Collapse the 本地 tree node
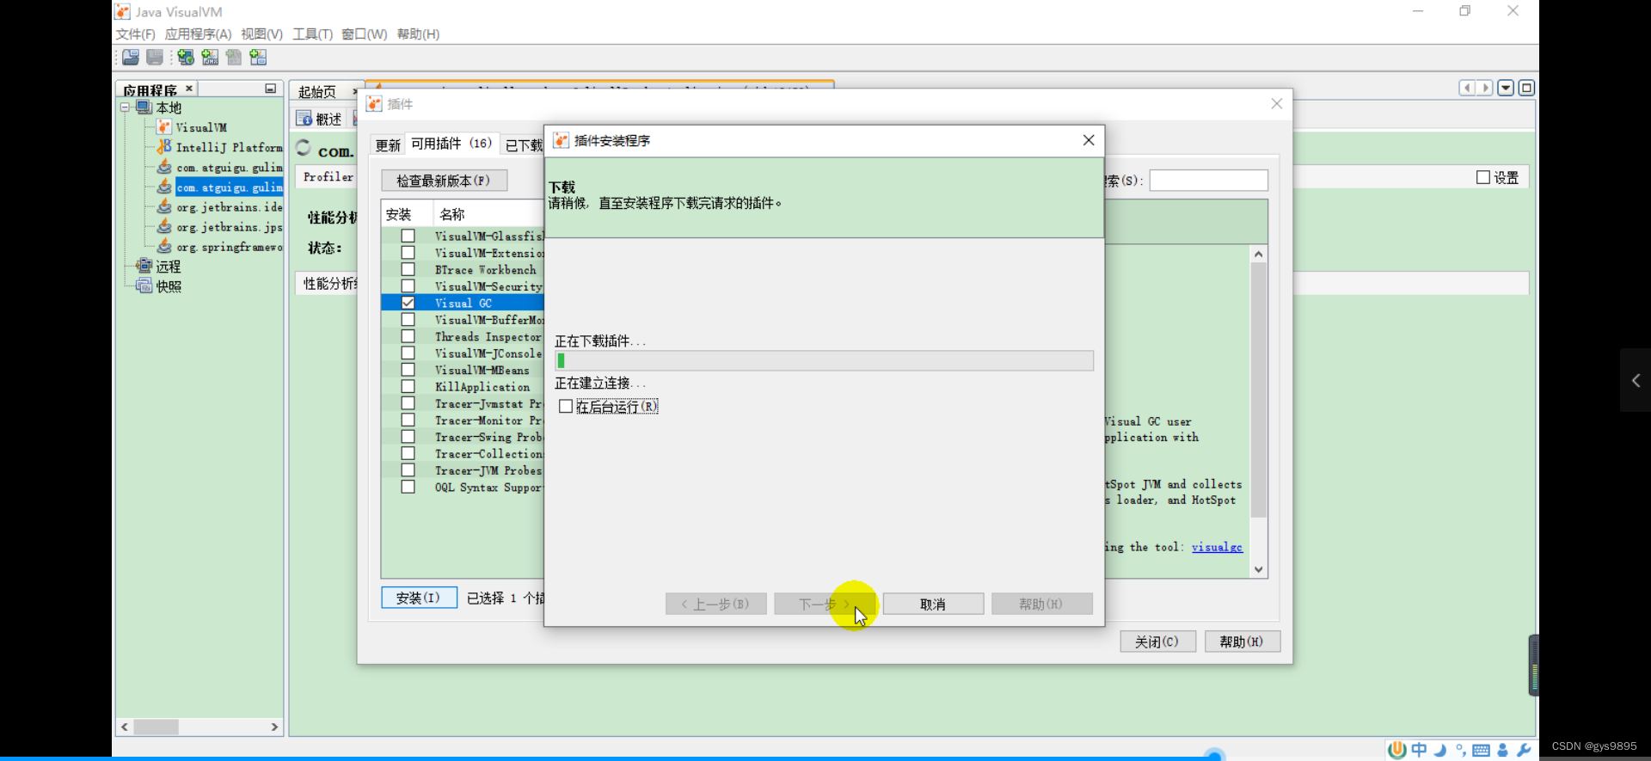The width and height of the screenshot is (1651, 761). point(125,107)
